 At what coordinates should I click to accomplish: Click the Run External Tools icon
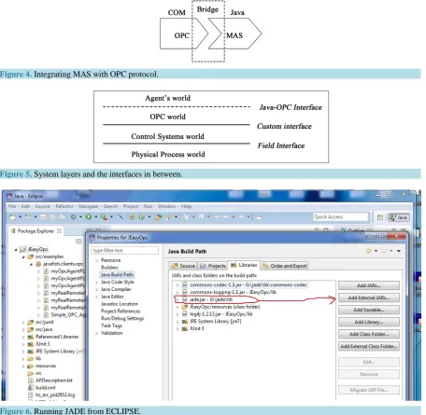pos(104,217)
